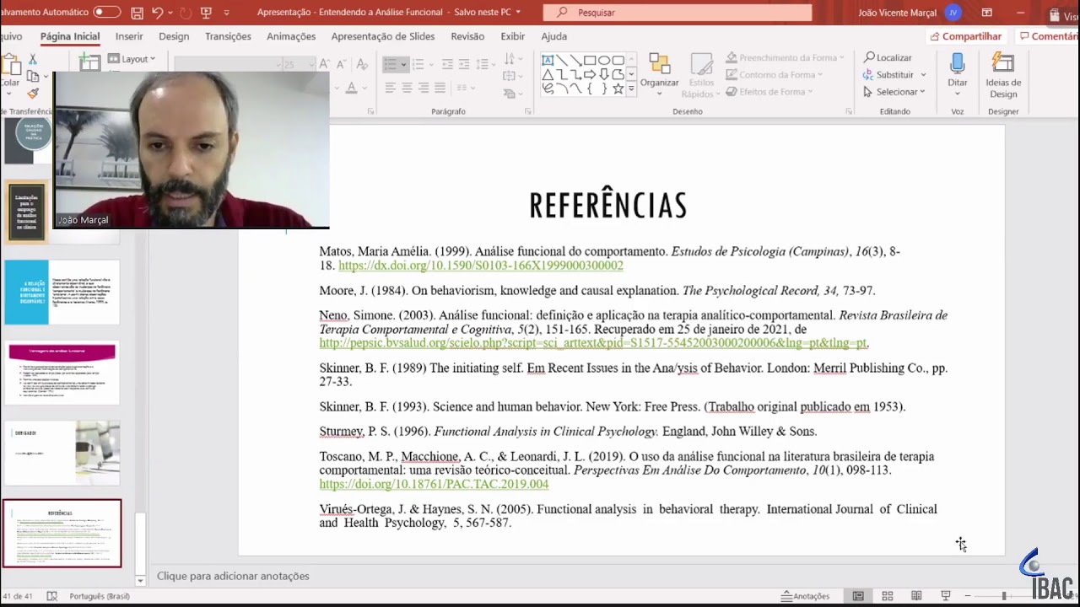This screenshot has width=1080, height=607.
Task: Switch to the Animações tab
Action: coord(291,36)
